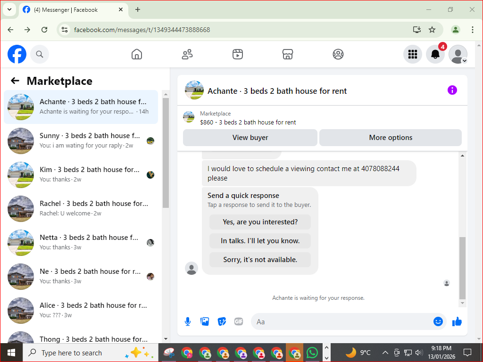This screenshot has width=483, height=362.
Task: Open the volume icon in system tray
Action: click(x=419, y=353)
